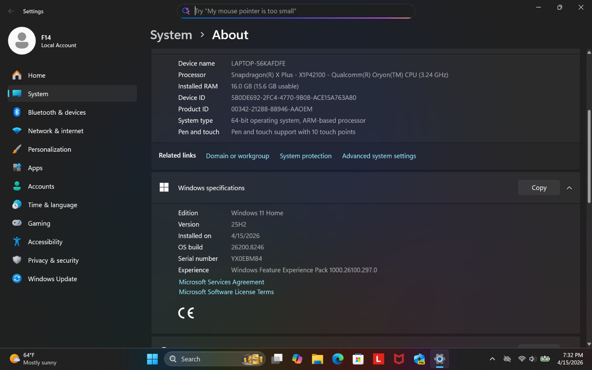Viewport: 592px width, 370px height.
Task: Click the System breadcrumb link
Action: point(171,35)
